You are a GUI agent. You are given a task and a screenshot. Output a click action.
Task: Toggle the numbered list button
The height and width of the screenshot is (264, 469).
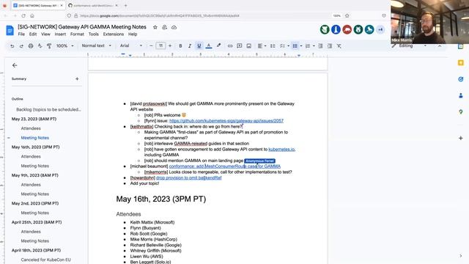point(308,46)
